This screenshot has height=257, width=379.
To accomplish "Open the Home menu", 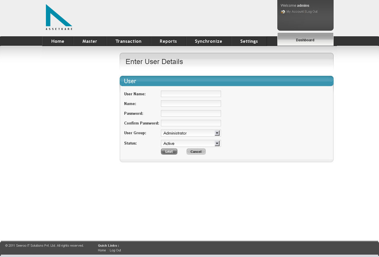I will click(58, 41).
